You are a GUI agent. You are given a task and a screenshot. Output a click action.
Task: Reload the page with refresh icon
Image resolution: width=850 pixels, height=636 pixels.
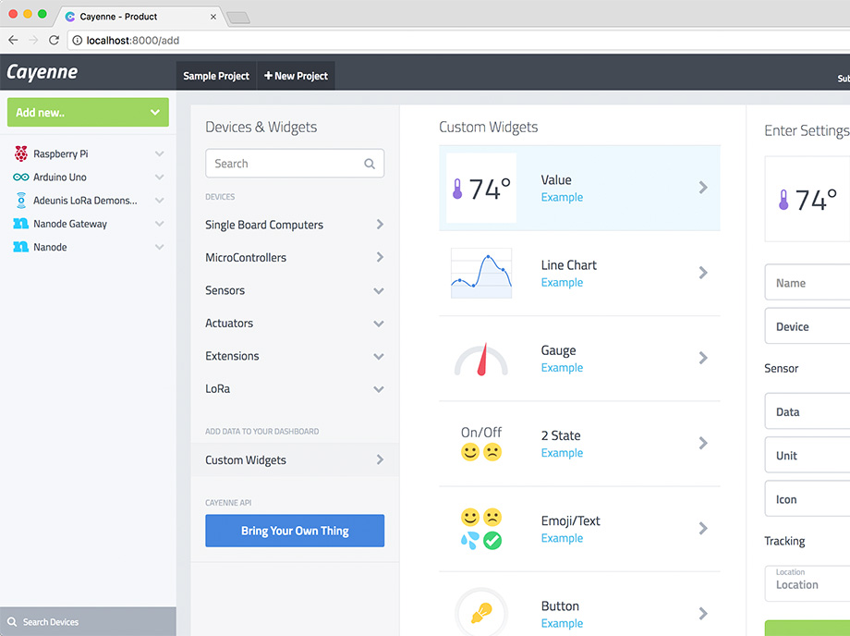coord(54,40)
